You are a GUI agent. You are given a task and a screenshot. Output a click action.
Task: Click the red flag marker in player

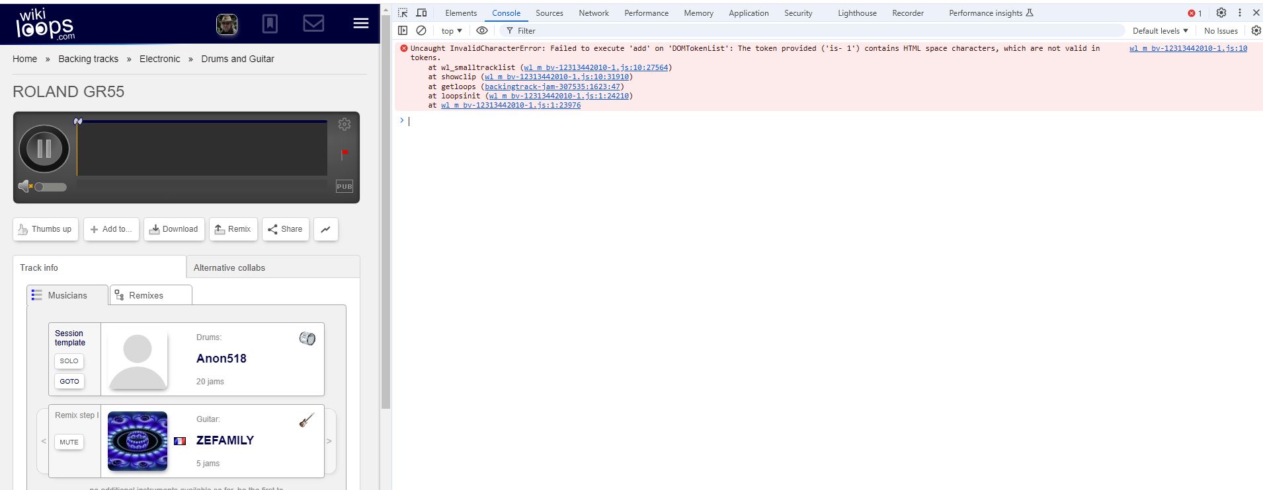click(x=345, y=155)
